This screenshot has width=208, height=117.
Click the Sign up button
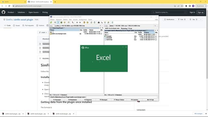201,12
